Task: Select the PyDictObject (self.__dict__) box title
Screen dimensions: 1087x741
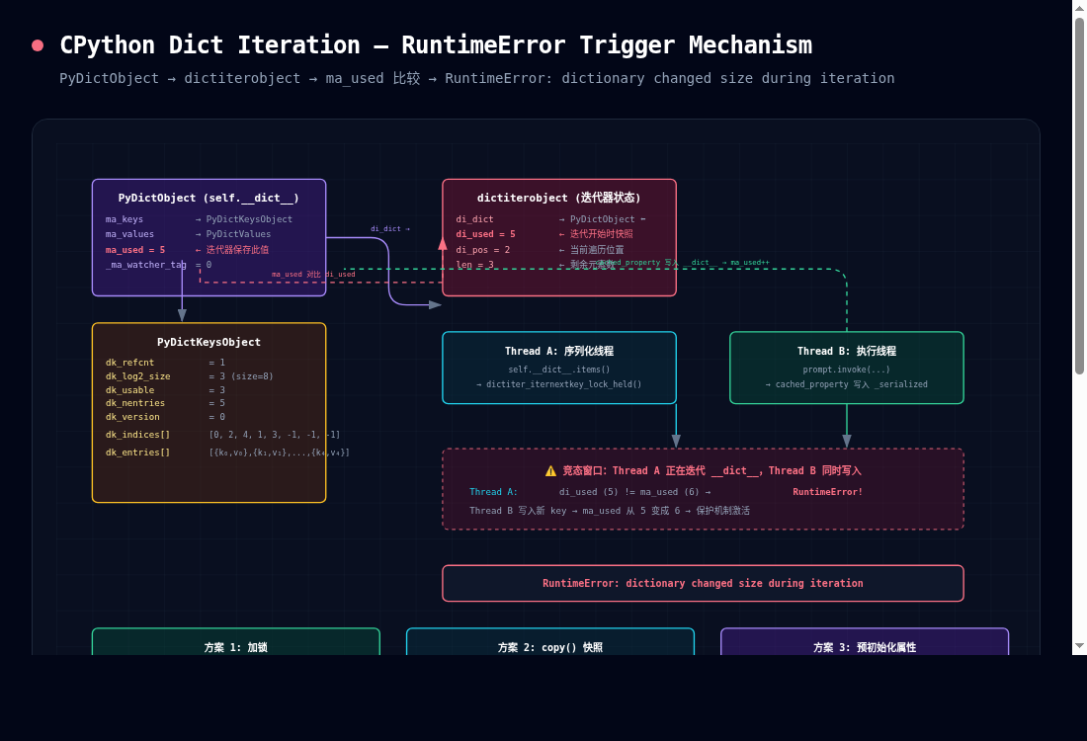Action: tap(209, 198)
